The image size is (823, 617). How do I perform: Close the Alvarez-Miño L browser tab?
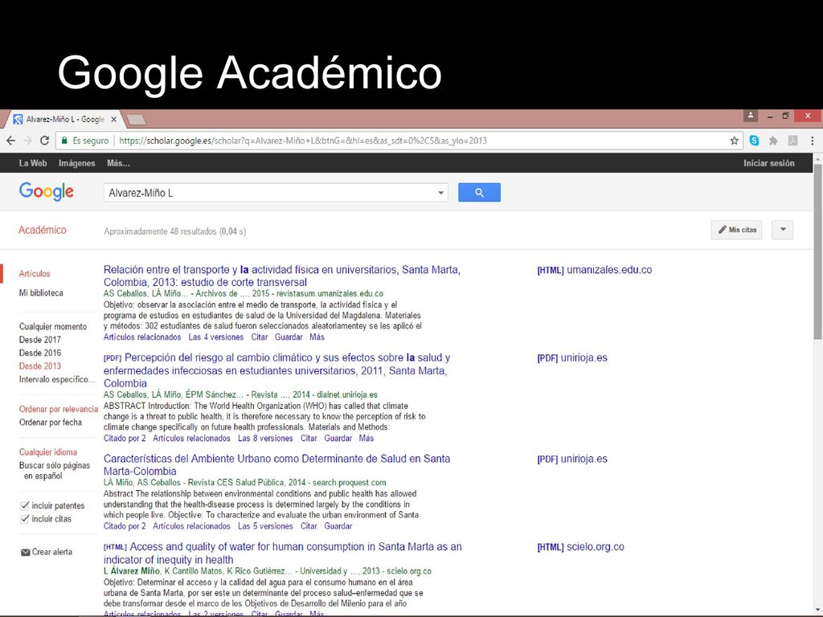(113, 120)
